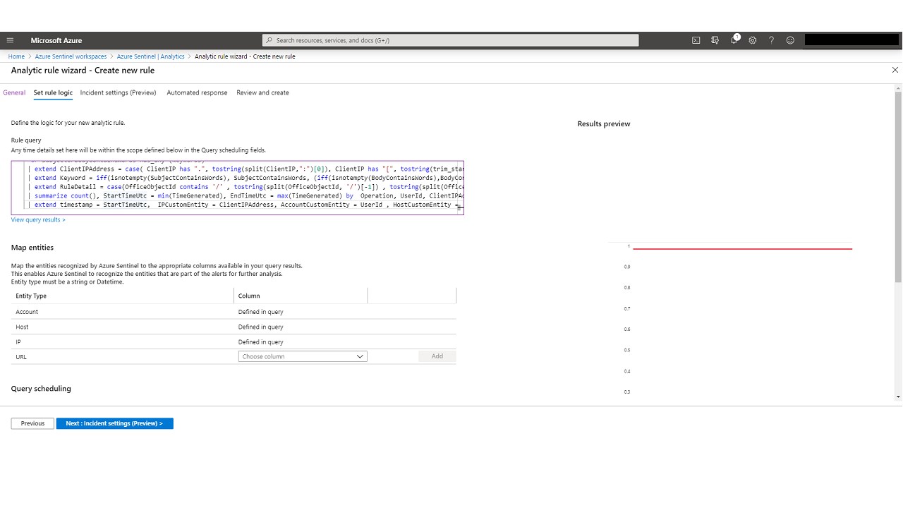Click Defined in query for Host
The image size is (903, 508).
[260, 327]
